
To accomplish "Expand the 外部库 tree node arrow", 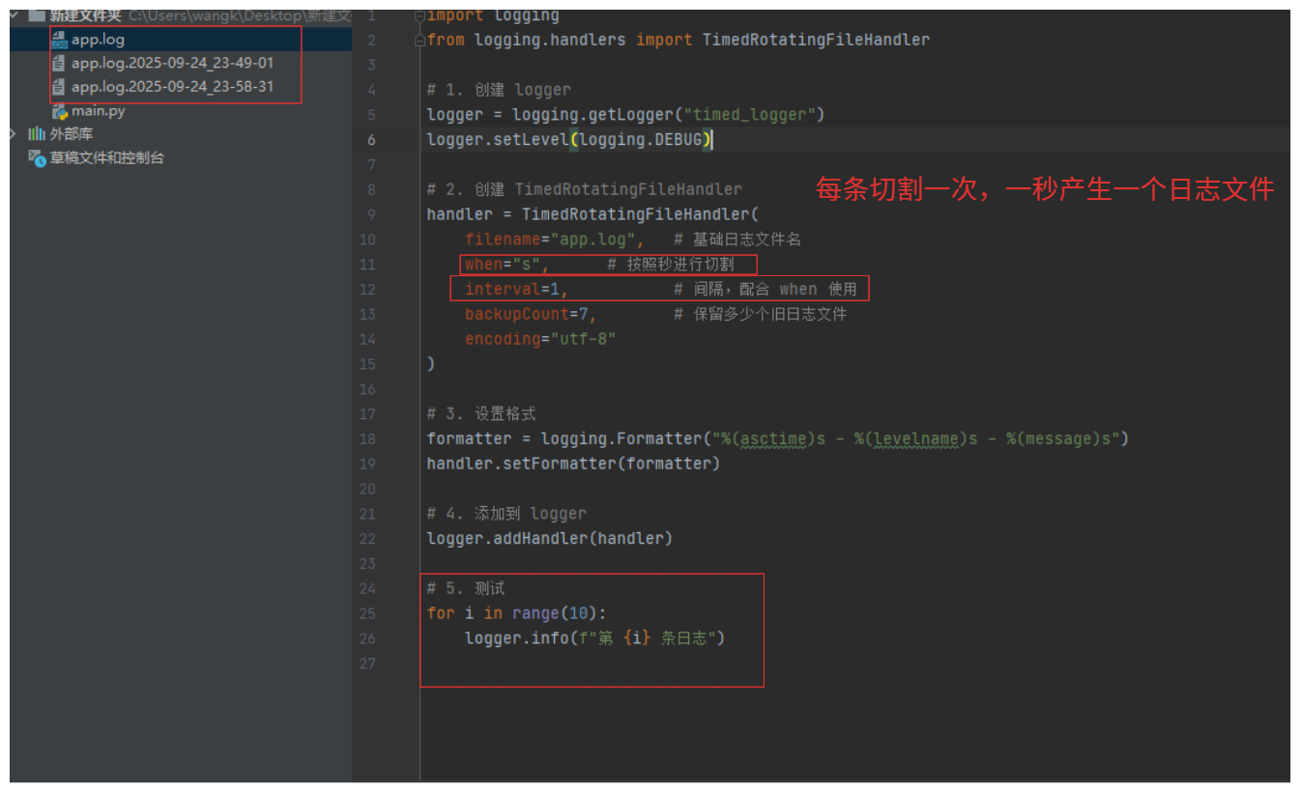I will [x=14, y=134].
